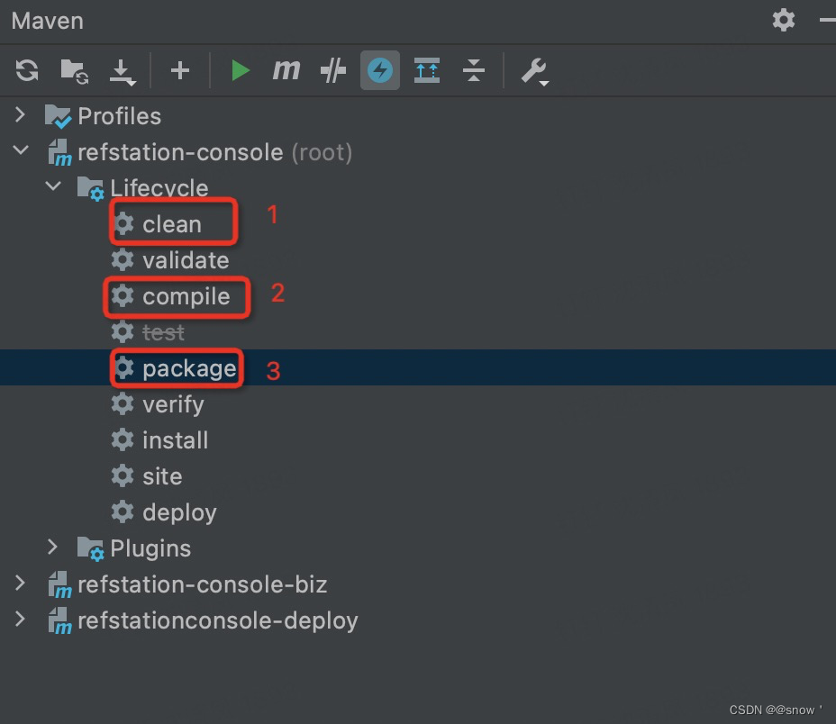
Task: Collapse the refstation-console (root) node
Action: click(20, 150)
